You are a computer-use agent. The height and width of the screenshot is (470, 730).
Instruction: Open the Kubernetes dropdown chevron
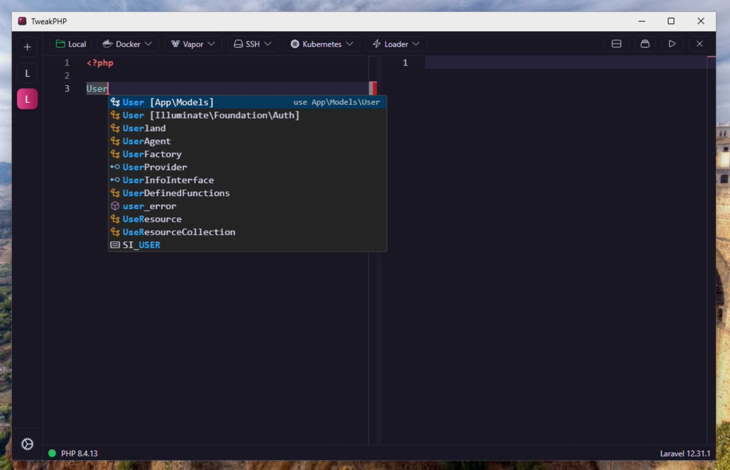pyautogui.click(x=351, y=44)
